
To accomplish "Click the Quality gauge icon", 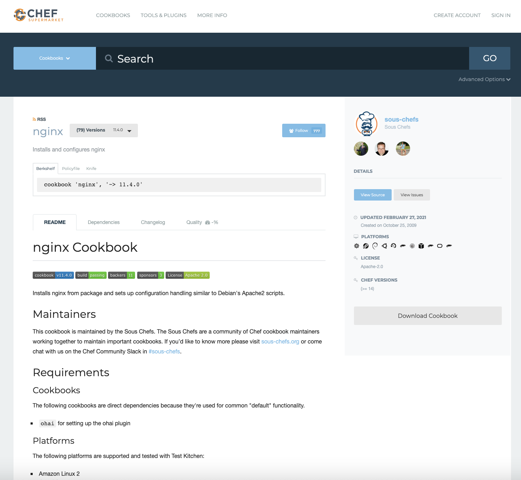I will pos(208,222).
